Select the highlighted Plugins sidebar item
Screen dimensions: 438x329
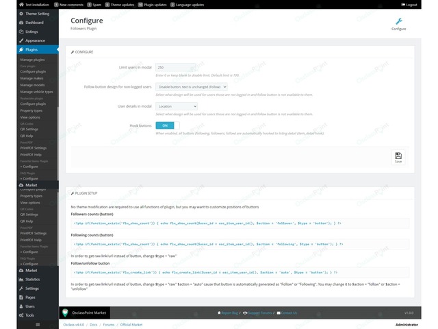(38, 49)
